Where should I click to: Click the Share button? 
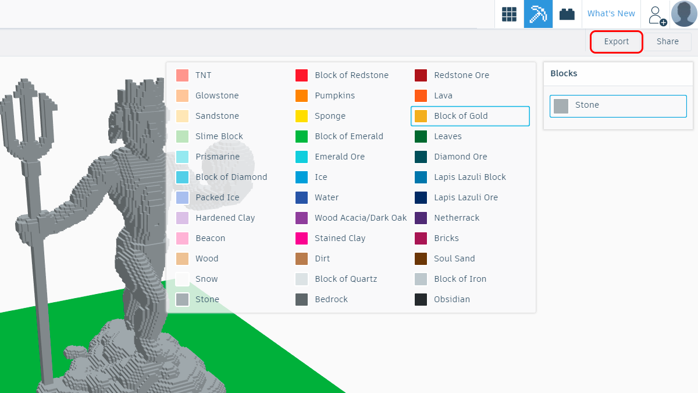pyautogui.click(x=668, y=42)
